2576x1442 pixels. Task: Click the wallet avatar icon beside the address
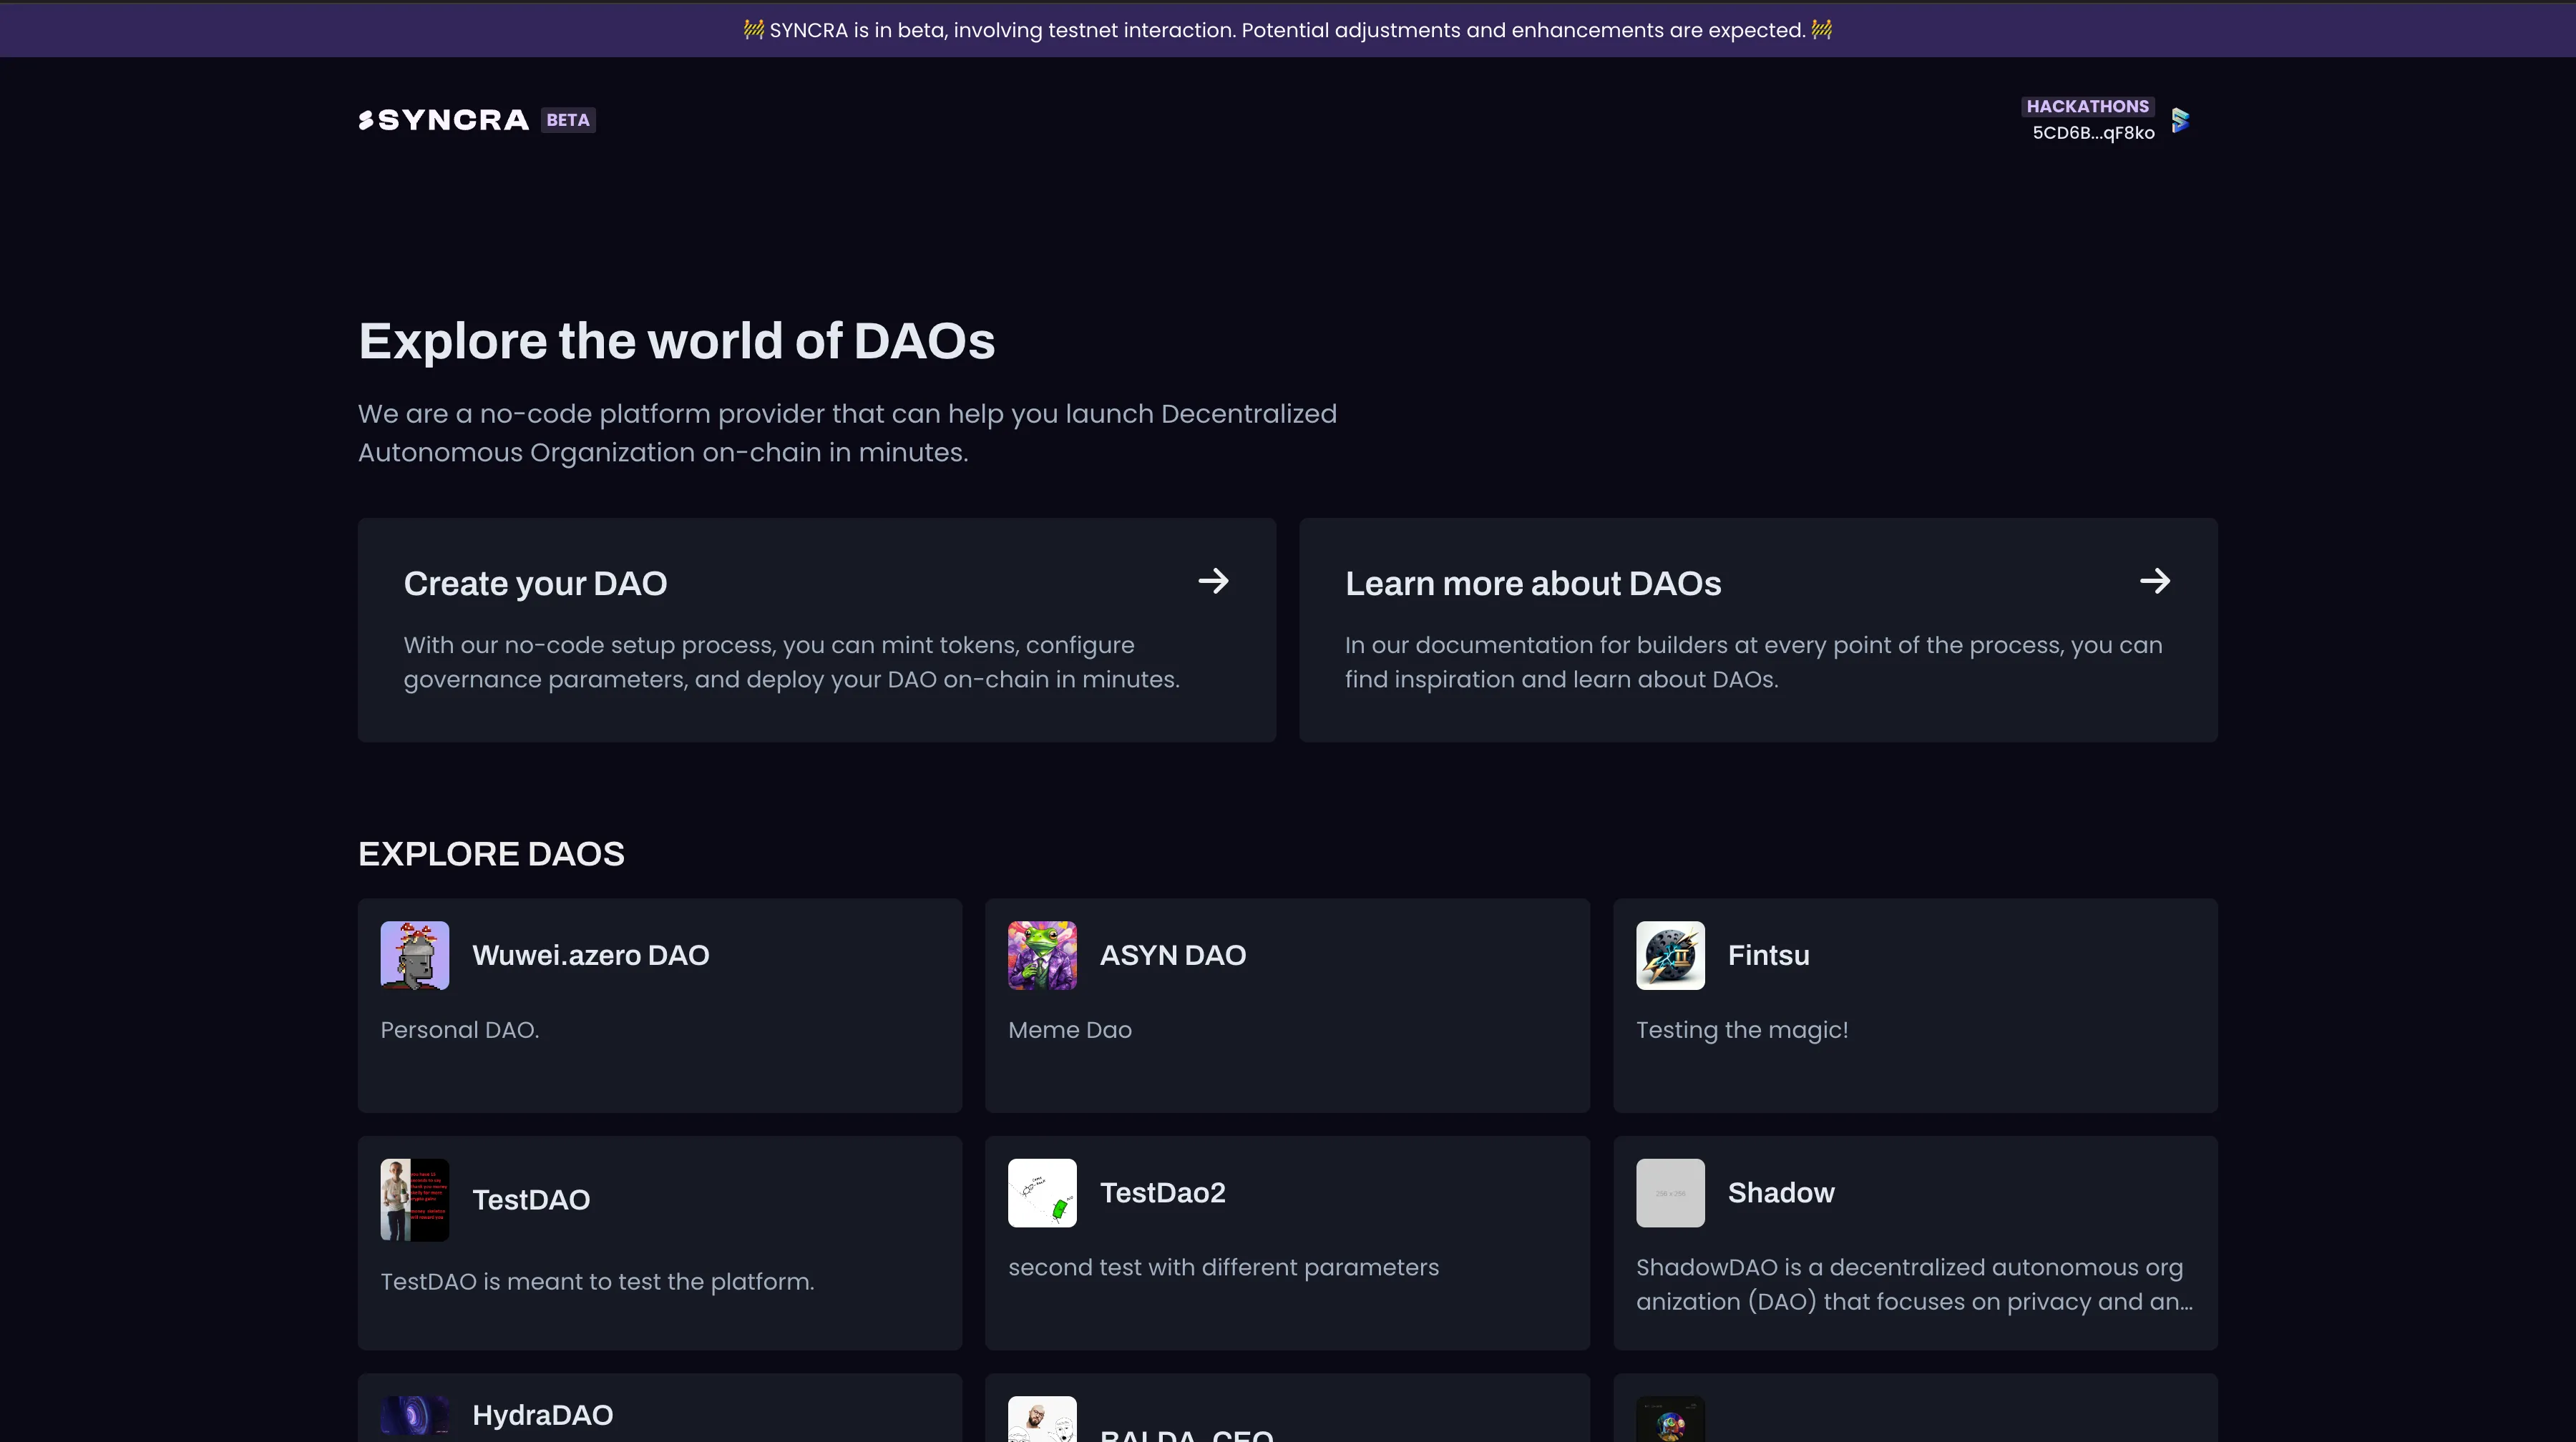tap(2181, 120)
